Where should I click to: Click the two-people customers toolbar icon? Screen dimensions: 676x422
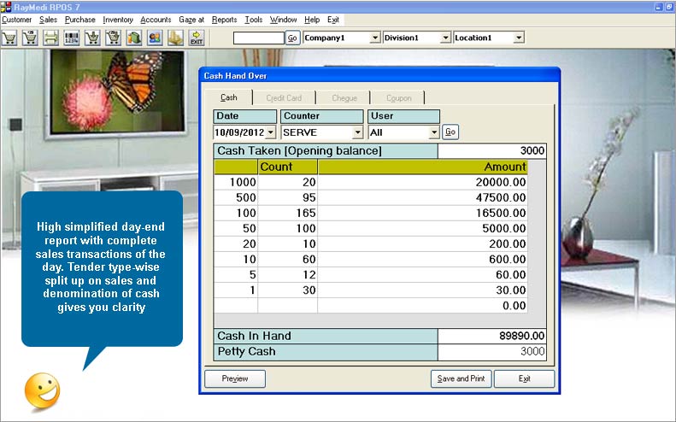click(x=154, y=38)
